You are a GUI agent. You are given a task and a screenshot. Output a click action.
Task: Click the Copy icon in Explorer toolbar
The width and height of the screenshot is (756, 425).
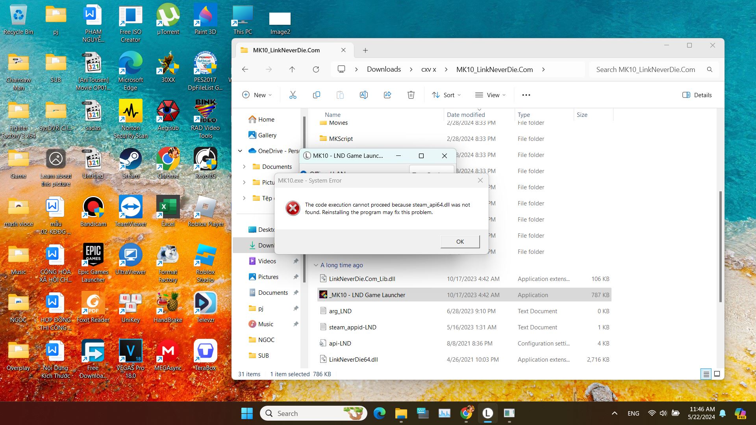pyautogui.click(x=316, y=95)
